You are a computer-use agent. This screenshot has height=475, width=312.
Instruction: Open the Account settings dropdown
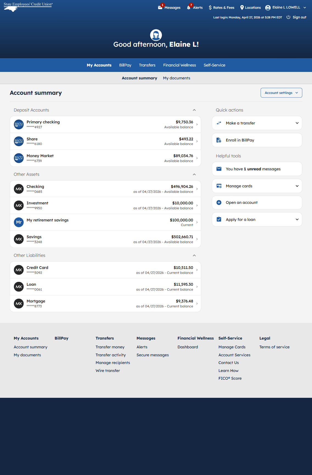[x=281, y=93]
